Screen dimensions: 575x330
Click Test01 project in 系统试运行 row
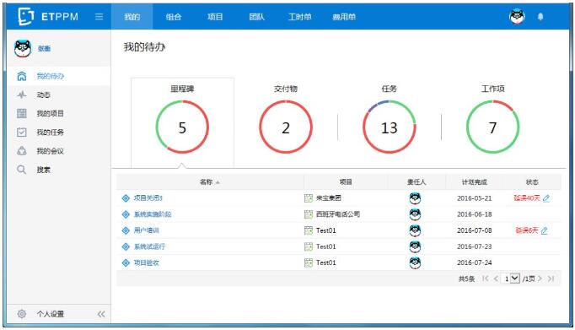click(325, 246)
